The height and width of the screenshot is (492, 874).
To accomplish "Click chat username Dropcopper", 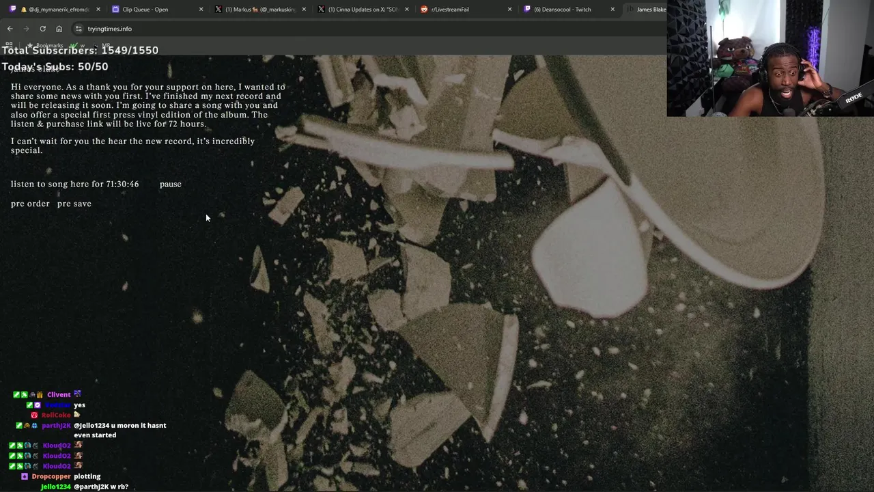I will [x=51, y=476].
